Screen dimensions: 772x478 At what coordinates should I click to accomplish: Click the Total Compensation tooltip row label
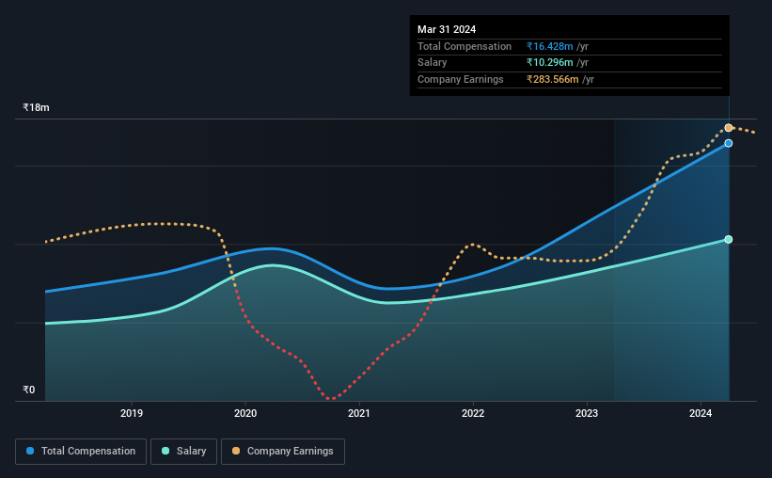[465, 46]
